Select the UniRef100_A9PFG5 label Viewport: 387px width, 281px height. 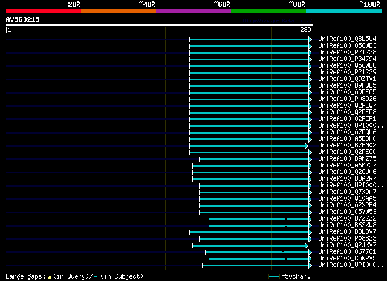pyautogui.click(x=347, y=92)
